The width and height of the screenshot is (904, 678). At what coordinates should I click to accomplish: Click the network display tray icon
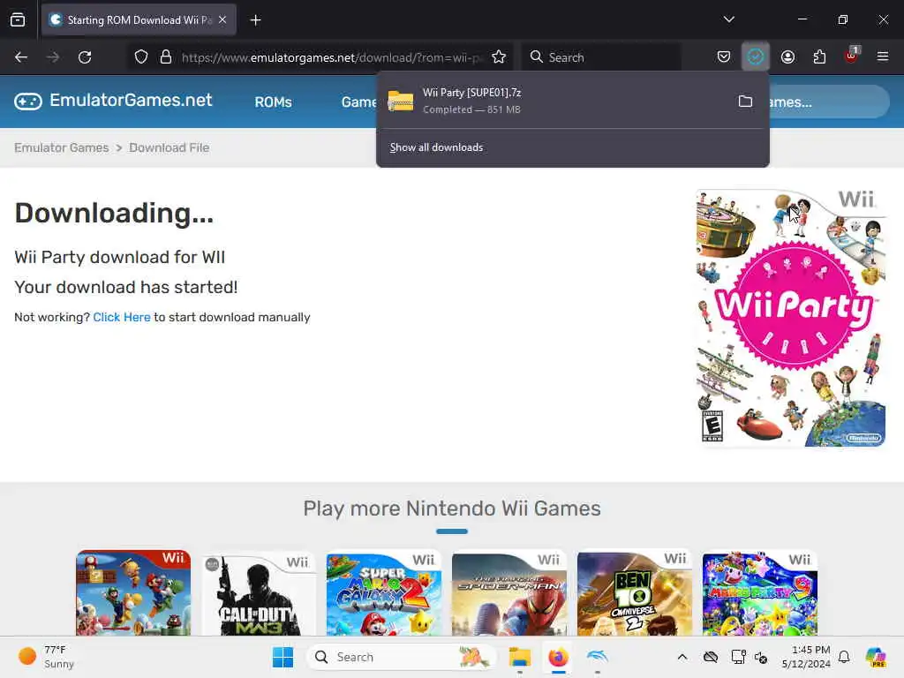(x=738, y=657)
